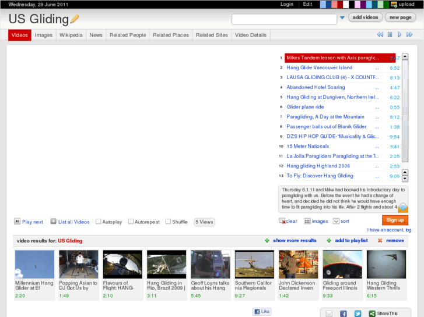The width and height of the screenshot is (424, 317).
Task: Open the sort dropdown
Action: [336, 221]
